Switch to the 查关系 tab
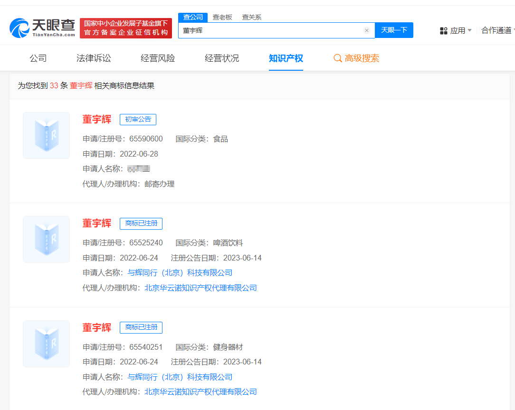The height and width of the screenshot is (410, 515). coord(252,17)
